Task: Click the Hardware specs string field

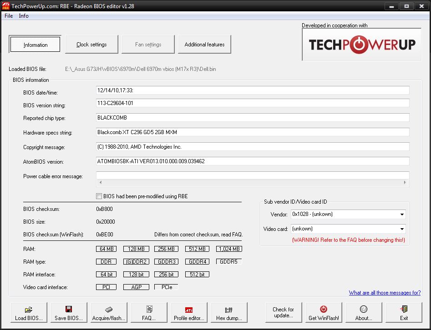Action: point(253,132)
